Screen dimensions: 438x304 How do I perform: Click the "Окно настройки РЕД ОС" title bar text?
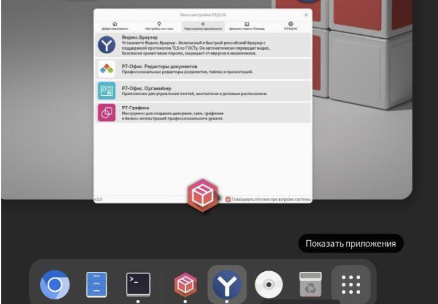(203, 15)
